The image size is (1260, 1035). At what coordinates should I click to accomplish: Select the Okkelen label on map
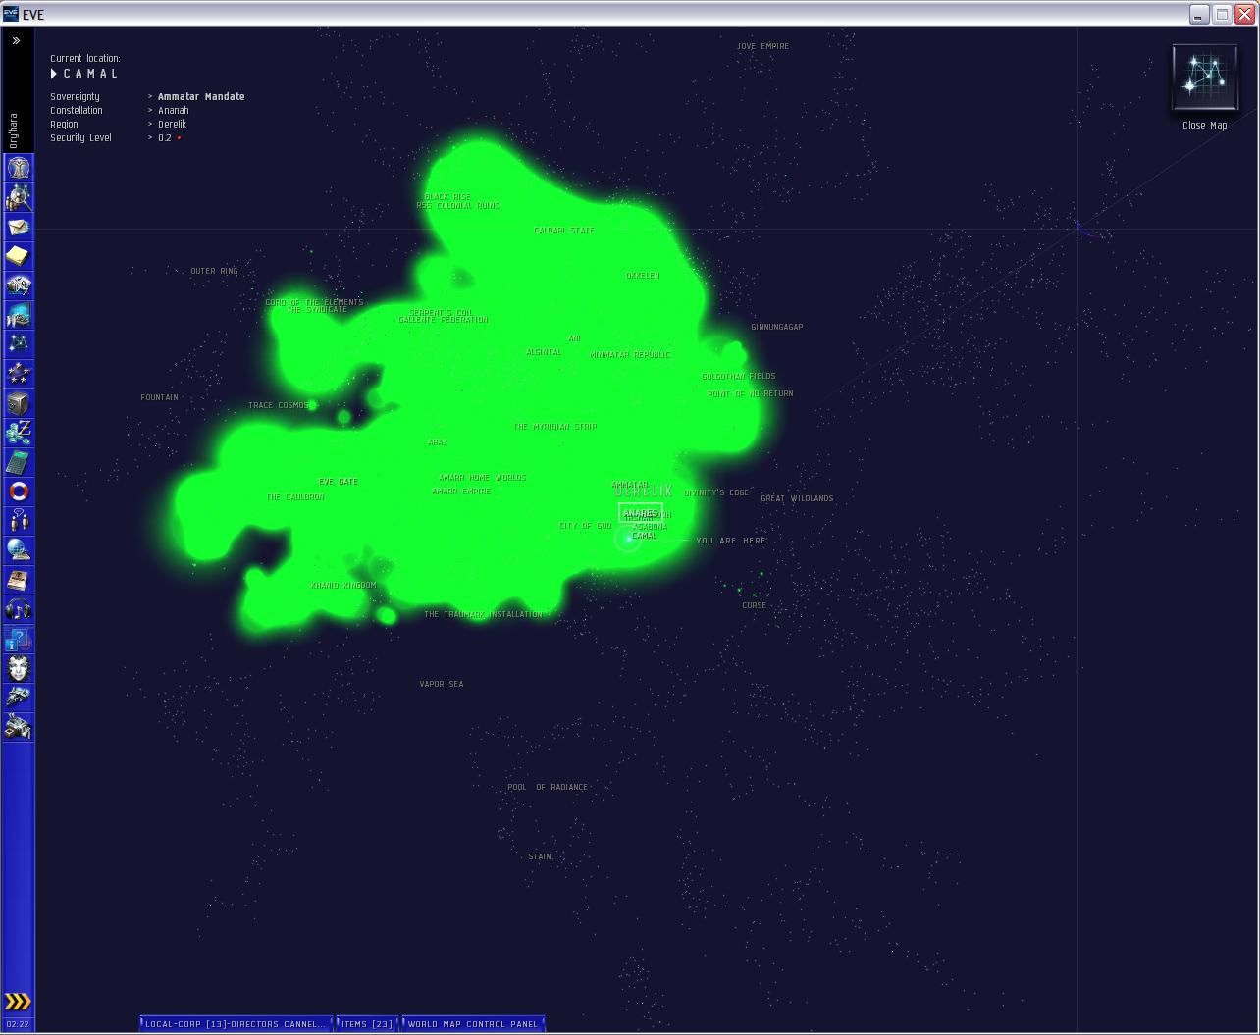pos(643,276)
